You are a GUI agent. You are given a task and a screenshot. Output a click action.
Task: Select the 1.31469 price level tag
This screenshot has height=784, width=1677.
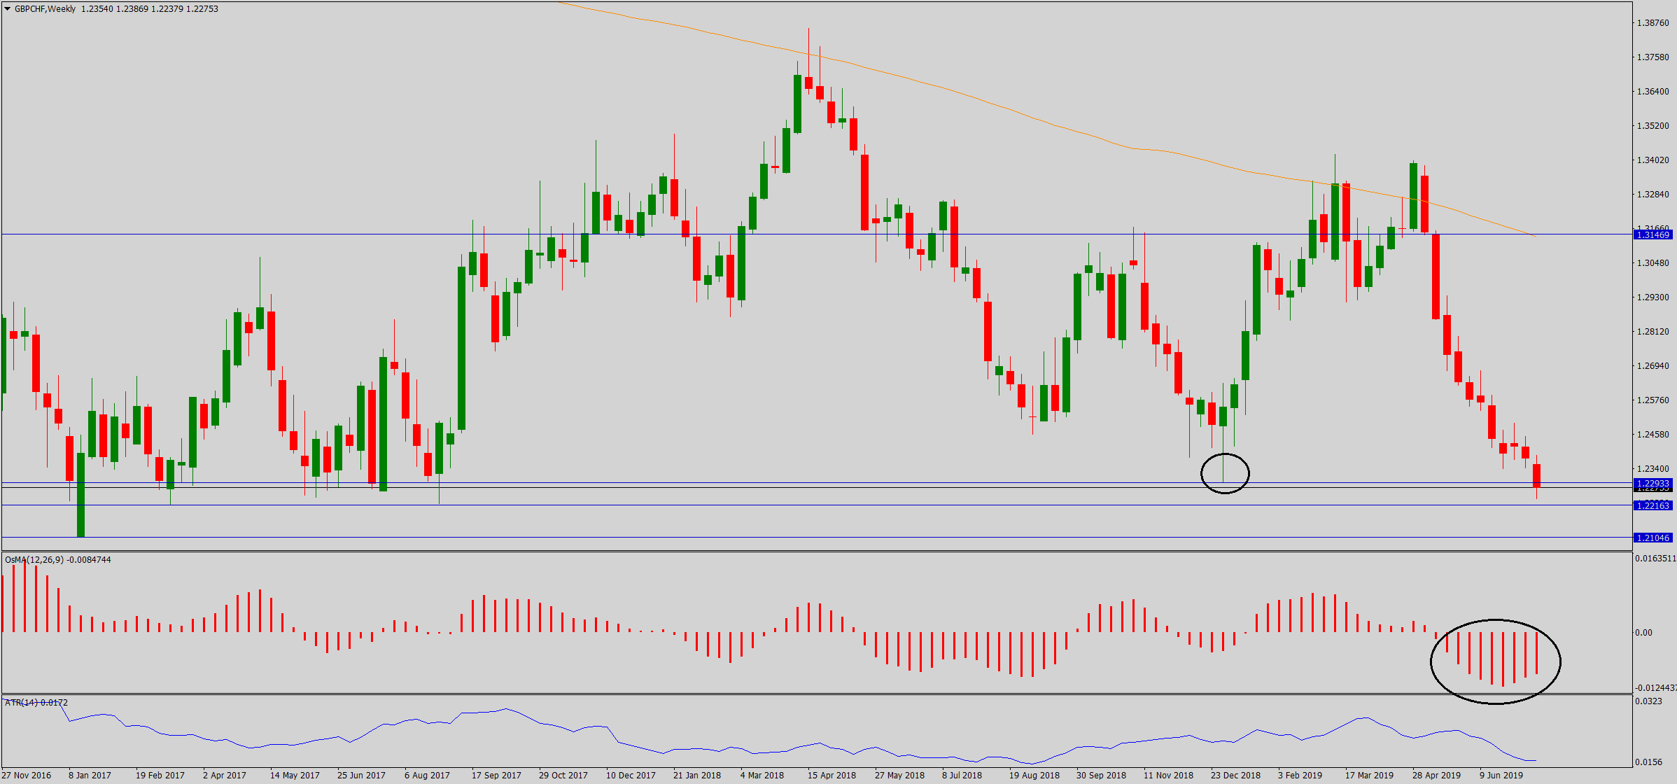(x=1653, y=234)
